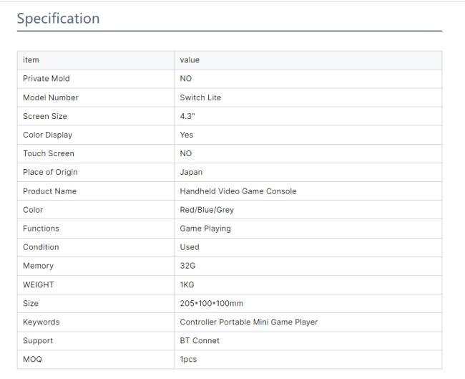
Task: Select the Red/Blue/Grey color value
Action: pyautogui.click(x=207, y=210)
